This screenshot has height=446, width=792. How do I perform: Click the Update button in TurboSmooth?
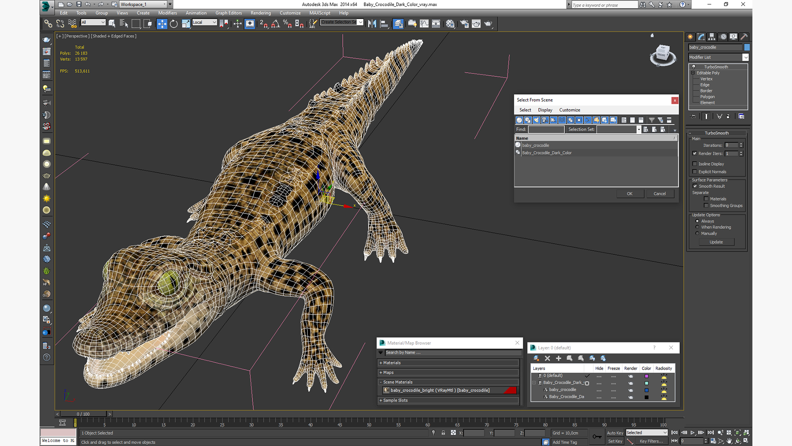point(716,242)
